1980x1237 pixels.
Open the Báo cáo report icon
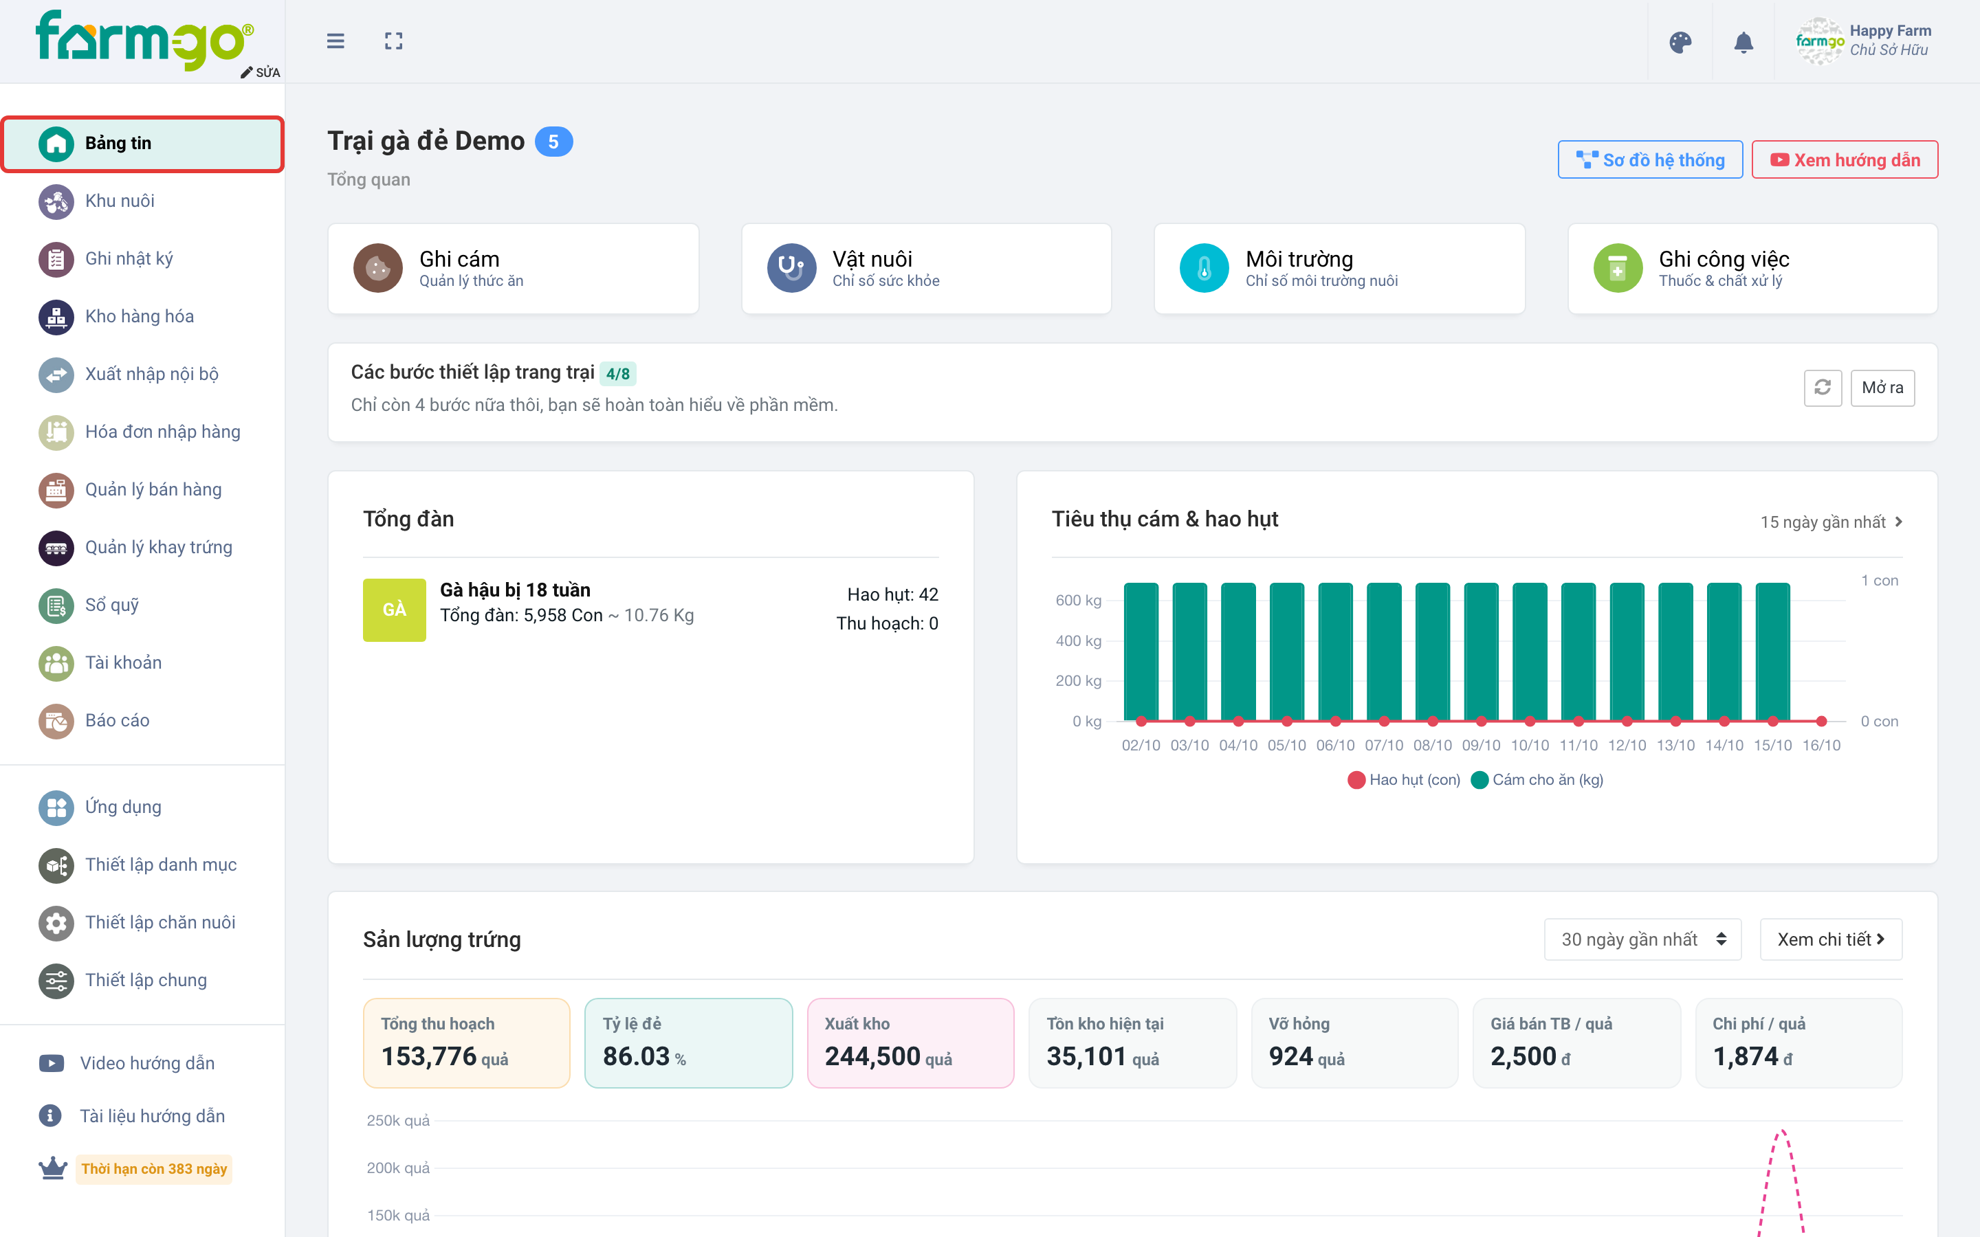point(56,721)
